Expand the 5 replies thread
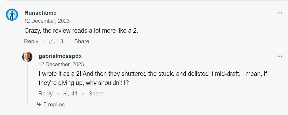This screenshot has width=288, height=115. coord(54,105)
